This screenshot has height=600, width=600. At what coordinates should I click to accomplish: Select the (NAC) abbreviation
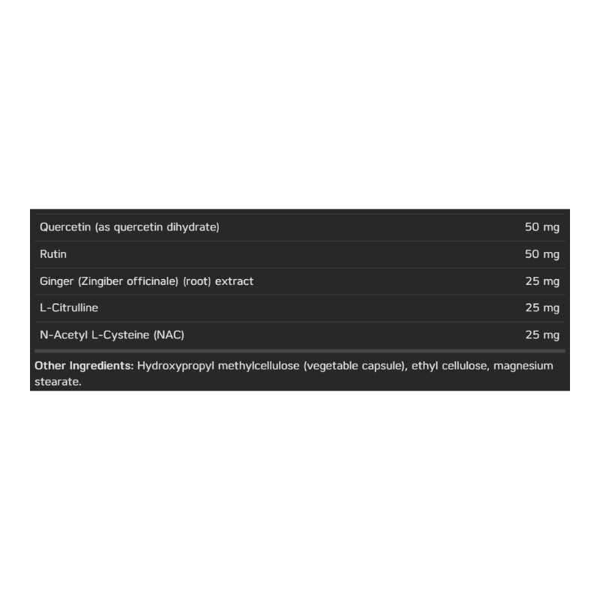pyautogui.click(x=169, y=334)
